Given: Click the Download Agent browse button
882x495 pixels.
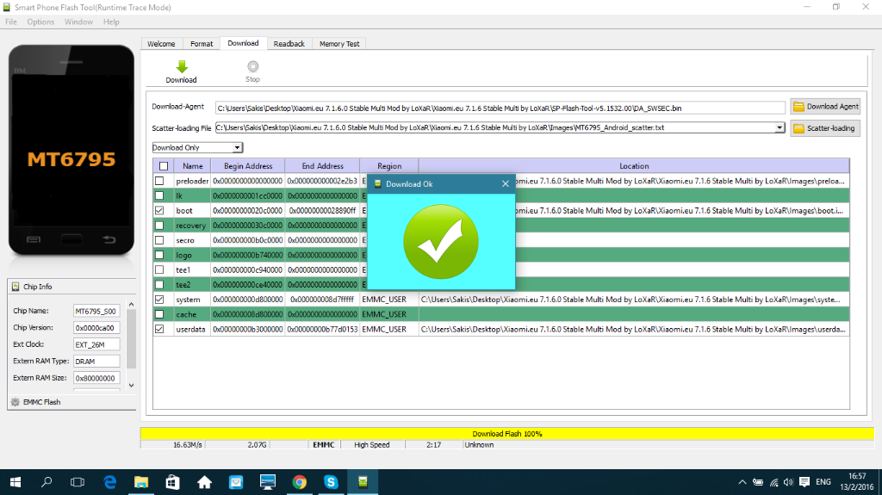Looking at the screenshot, I should (x=825, y=107).
